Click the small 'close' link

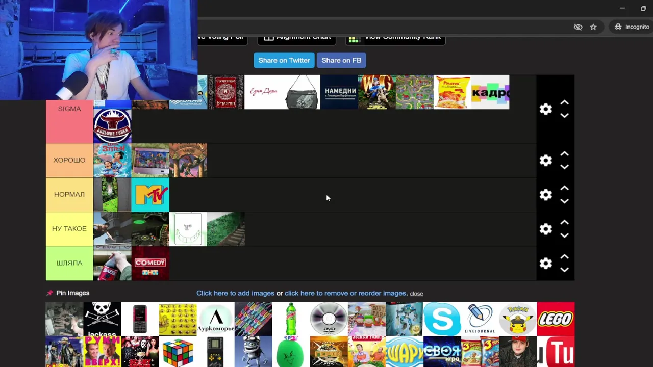click(416, 294)
